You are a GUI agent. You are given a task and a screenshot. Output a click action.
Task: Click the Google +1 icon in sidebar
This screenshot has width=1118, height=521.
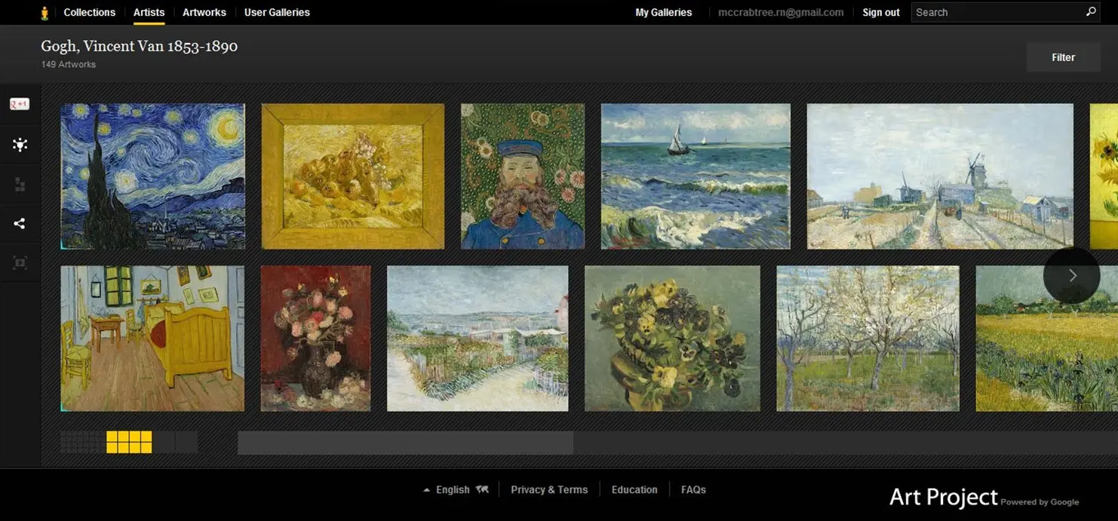pos(20,104)
